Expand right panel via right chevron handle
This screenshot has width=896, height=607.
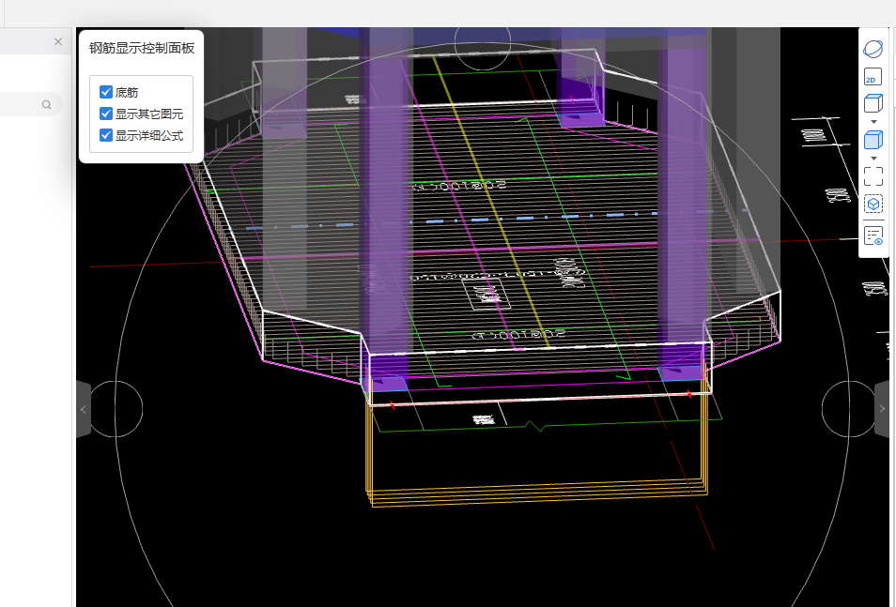[882, 409]
